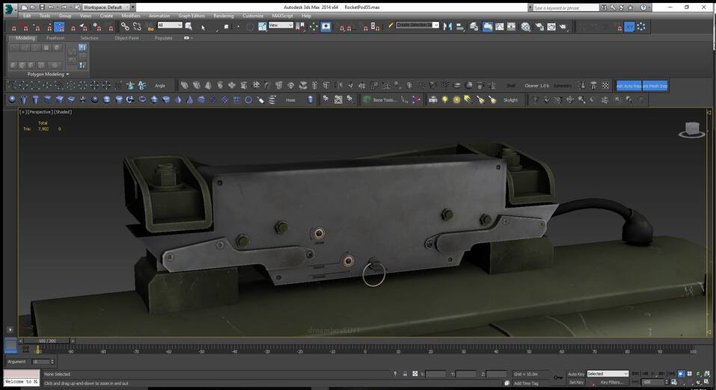Switch to the Freeform ribbon tab

(x=55, y=37)
